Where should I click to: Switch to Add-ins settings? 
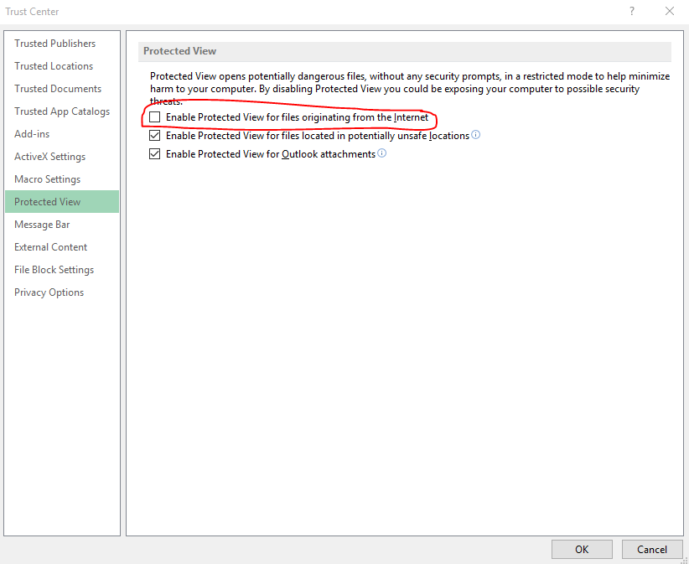tap(32, 134)
